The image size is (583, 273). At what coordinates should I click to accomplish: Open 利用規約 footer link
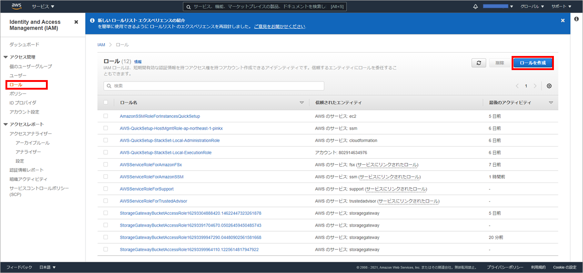click(538, 267)
